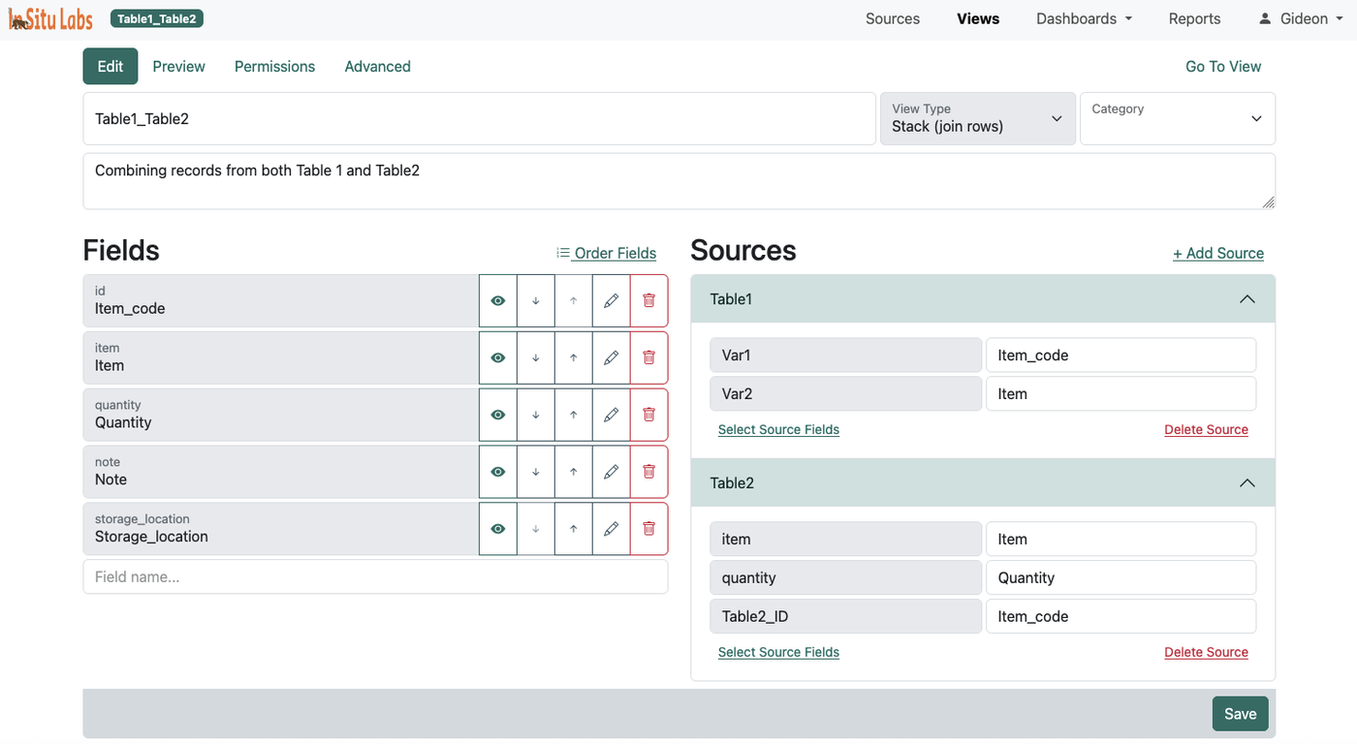Screen dimensions: 1357x744
Task: Toggle visibility of the Note field
Action: [497, 472]
